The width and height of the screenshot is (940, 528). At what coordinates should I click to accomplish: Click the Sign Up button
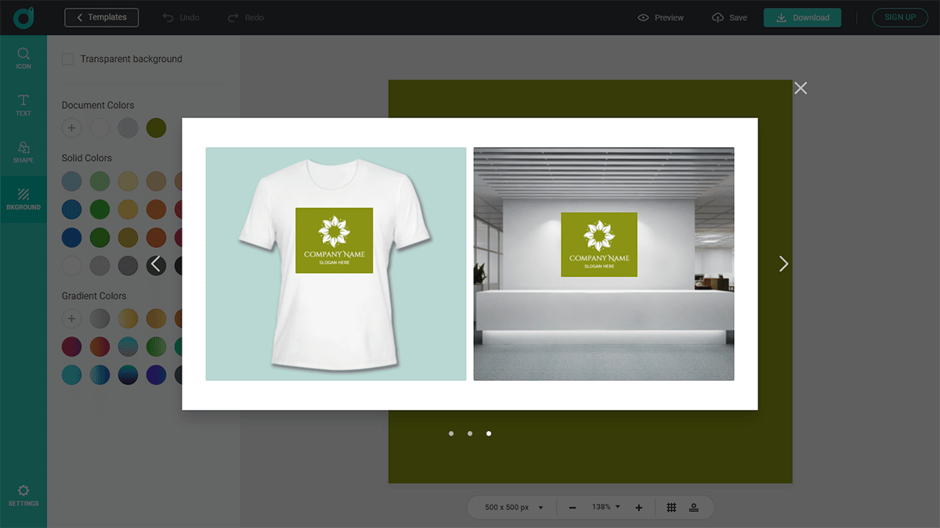900,17
